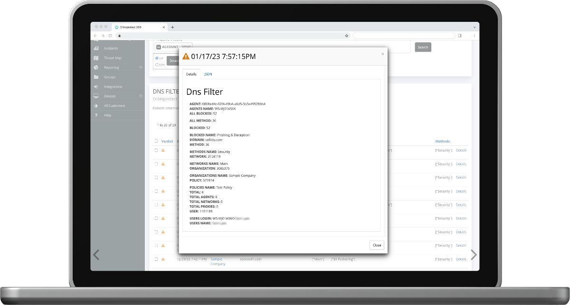
Task: Open Help with the question mark icon
Action: click(x=95, y=115)
